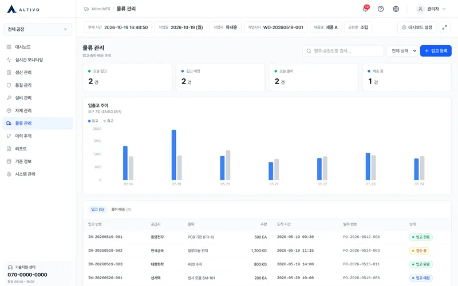The height and width of the screenshot is (286, 458).
Task: Open 기준 정보 menu item
Action: (38, 161)
